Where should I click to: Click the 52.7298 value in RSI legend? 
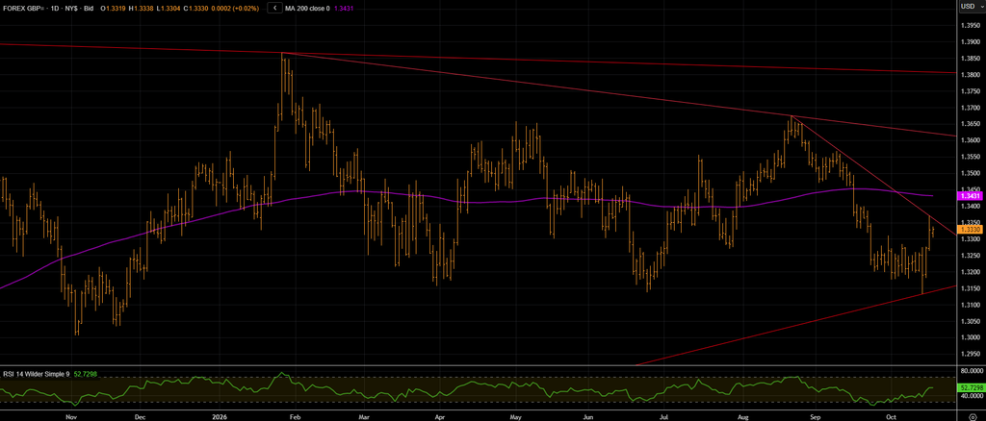86,374
